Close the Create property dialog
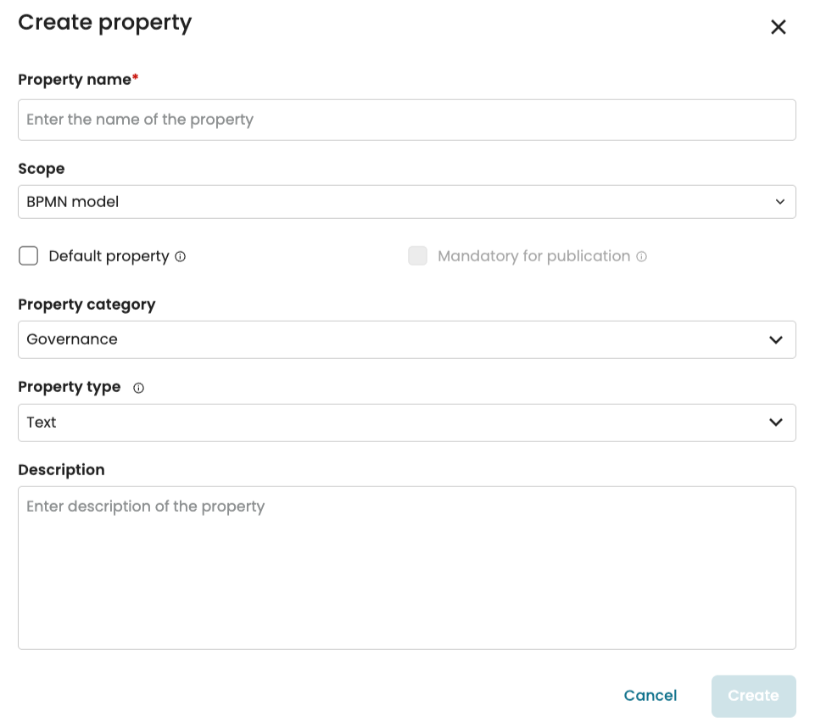 pos(778,27)
